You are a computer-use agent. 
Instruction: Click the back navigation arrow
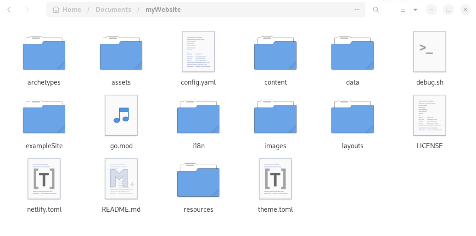(x=9, y=10)
